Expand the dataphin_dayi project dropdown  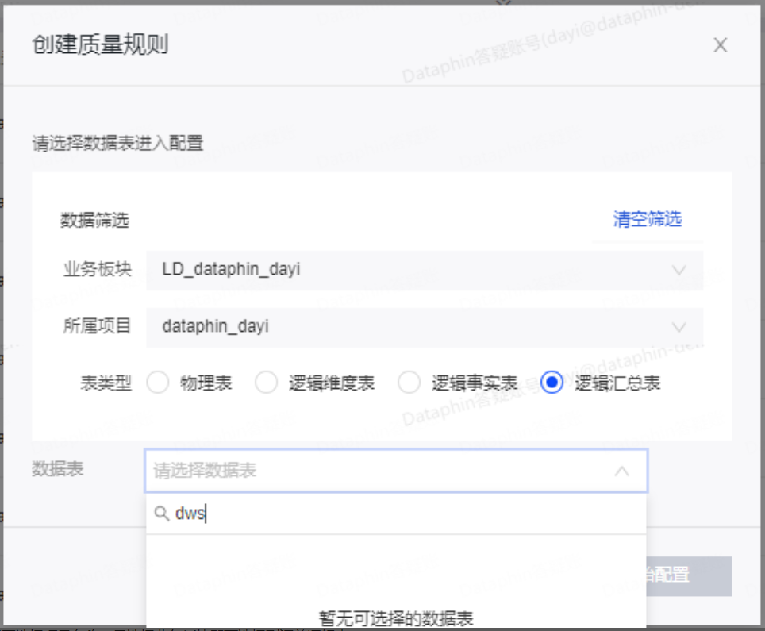tap(413, 326)
